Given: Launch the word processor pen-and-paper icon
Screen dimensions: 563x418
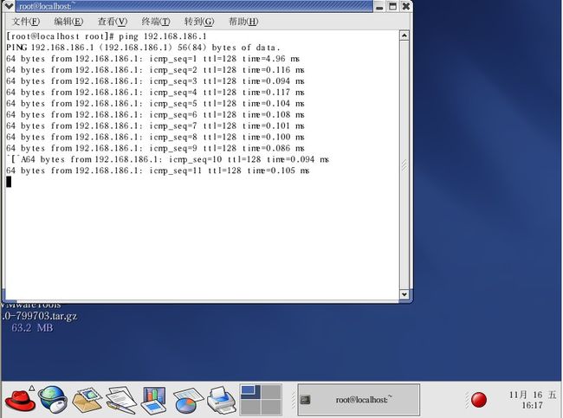Looking at the screenshot, I should pos(120,400).
